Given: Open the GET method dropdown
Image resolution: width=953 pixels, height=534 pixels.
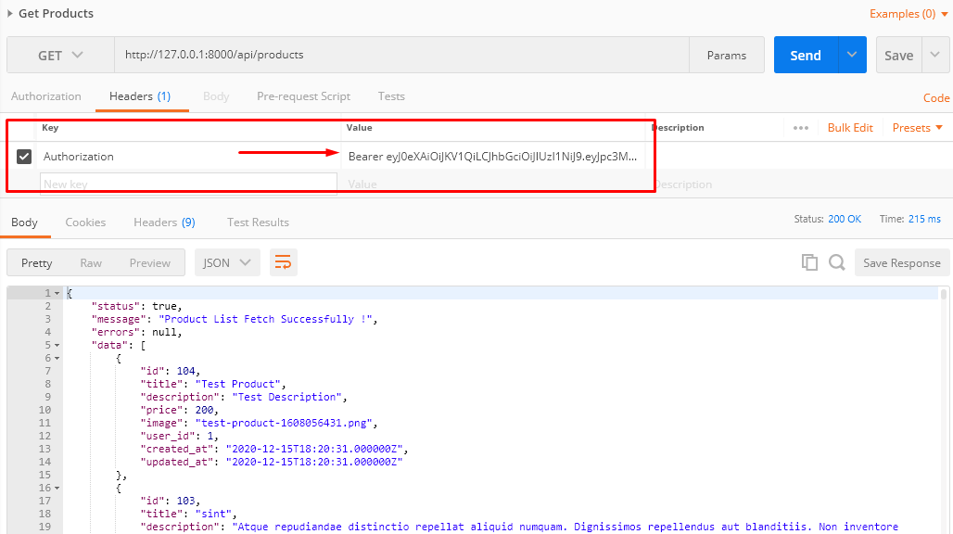Looking at the screenshot, I should click(60, 56).
